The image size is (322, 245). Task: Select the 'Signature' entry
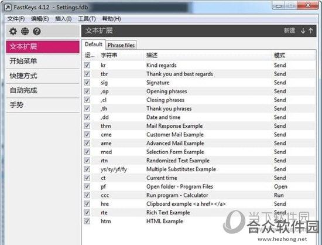click(158, 83)
